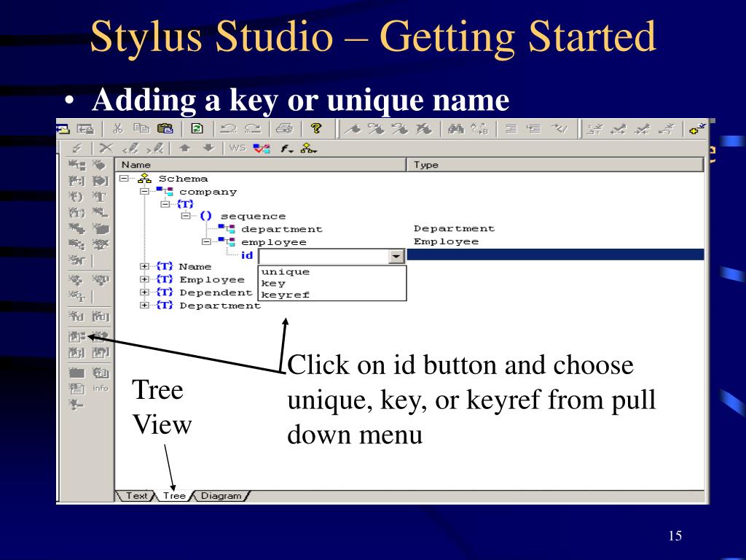Click the Type column header
The width and height of the screenshot is (746, 560).
[555, 165]
